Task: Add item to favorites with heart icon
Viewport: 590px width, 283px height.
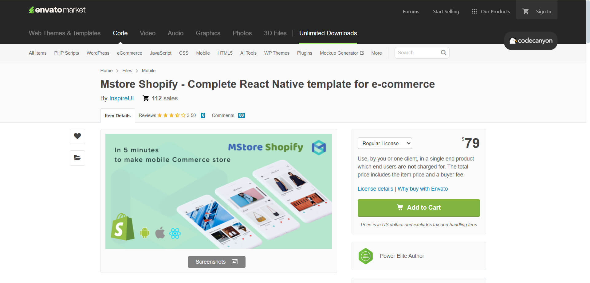Action: 77,136
